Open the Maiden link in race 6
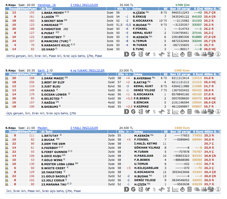Screen dimensions: 227x199 point(42,128)
